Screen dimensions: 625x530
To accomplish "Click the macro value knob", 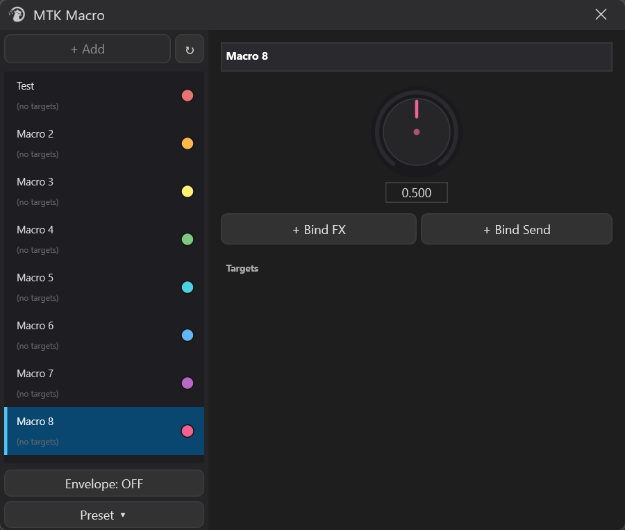I will click(417, 132).
